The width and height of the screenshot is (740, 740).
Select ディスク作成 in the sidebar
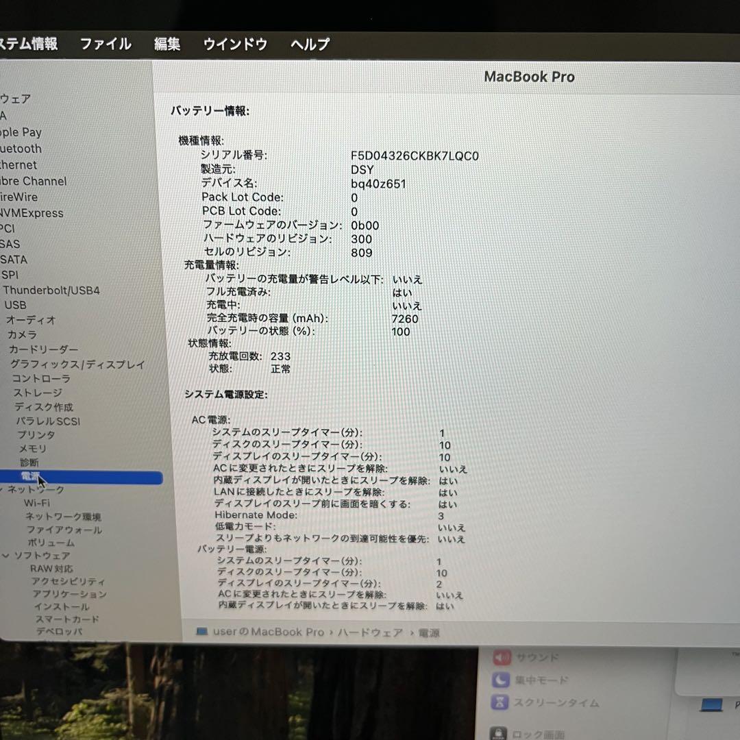tap(43, 407)
